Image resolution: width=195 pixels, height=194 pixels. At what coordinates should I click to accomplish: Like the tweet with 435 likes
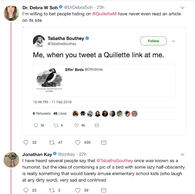click(78, 142)
